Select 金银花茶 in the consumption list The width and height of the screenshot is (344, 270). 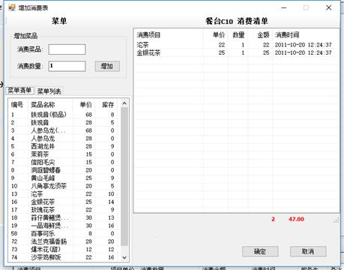click(x=236, y=52)
